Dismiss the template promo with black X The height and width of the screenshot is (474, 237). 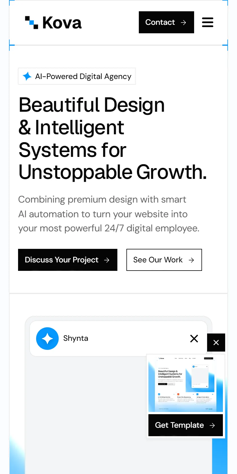(x=216, y=343)
